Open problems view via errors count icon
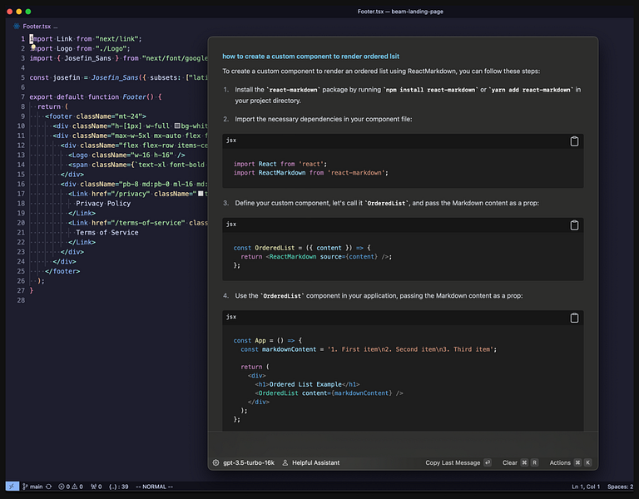 62,487
